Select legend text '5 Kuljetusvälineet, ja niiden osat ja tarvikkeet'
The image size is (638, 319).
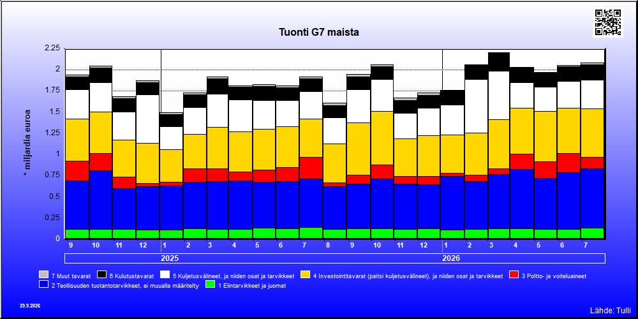point(234,276)
